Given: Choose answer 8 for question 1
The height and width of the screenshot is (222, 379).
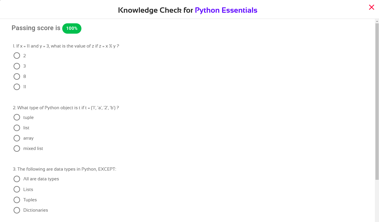Looking at the screenshot, I should click(x=17, y=76).
